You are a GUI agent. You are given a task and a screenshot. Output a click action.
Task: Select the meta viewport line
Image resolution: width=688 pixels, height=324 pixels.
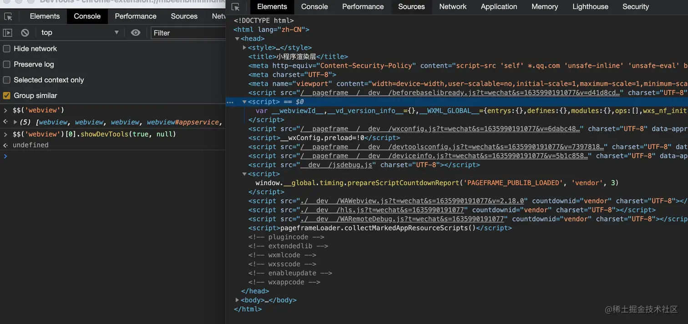click(x=468, y=83)
